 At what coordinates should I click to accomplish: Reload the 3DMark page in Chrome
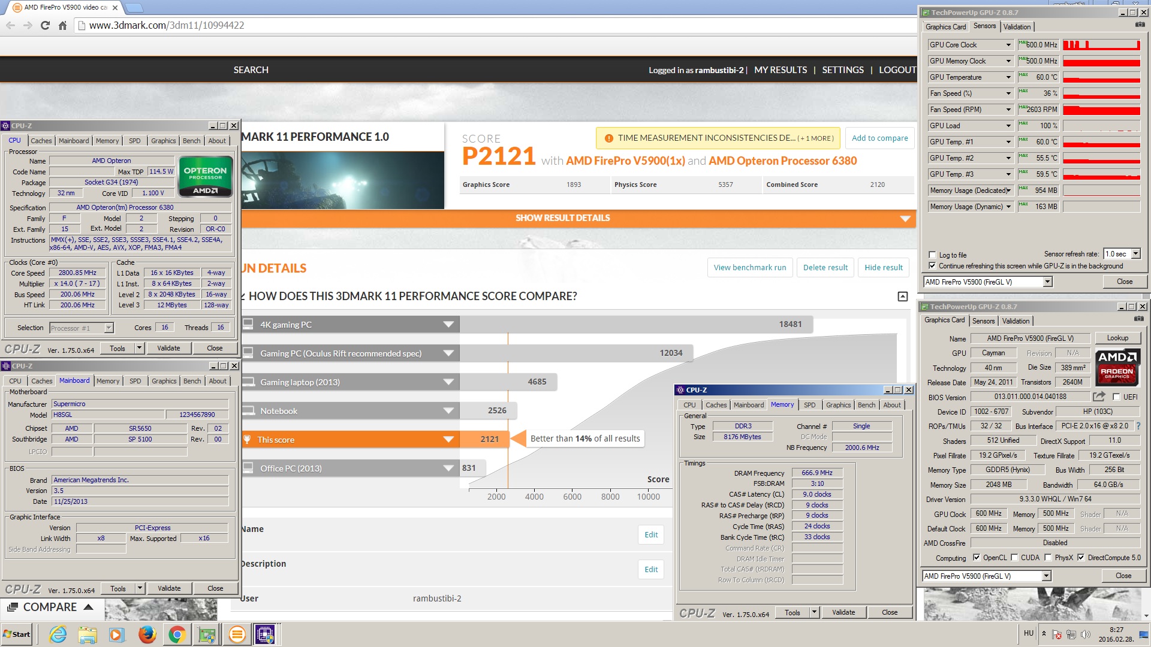coord(45,25)
